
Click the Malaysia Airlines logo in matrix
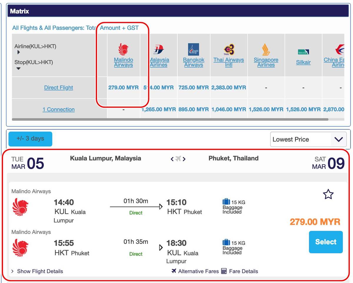[159, 50]
